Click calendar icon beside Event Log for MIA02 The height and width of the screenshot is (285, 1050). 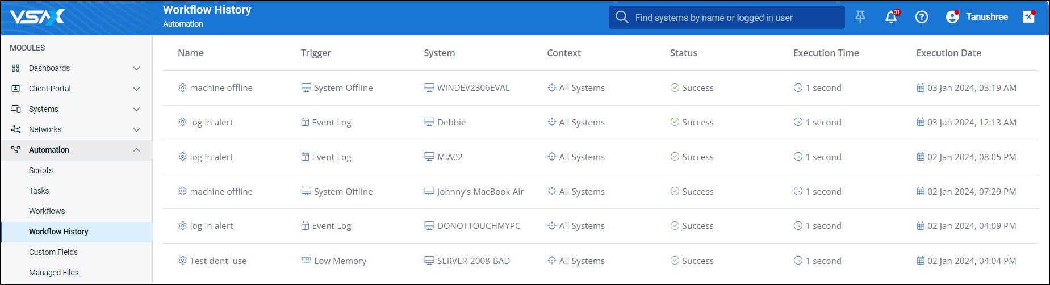click(x=305, y=157)
